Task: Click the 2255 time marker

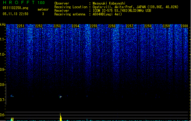Action: [94, 26]
